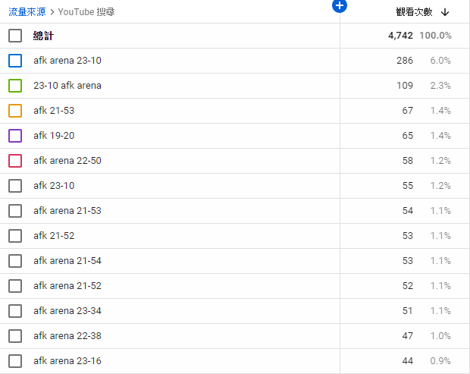
Task: Toggle the 總計 total checkbox
Action: pos(15,36)
